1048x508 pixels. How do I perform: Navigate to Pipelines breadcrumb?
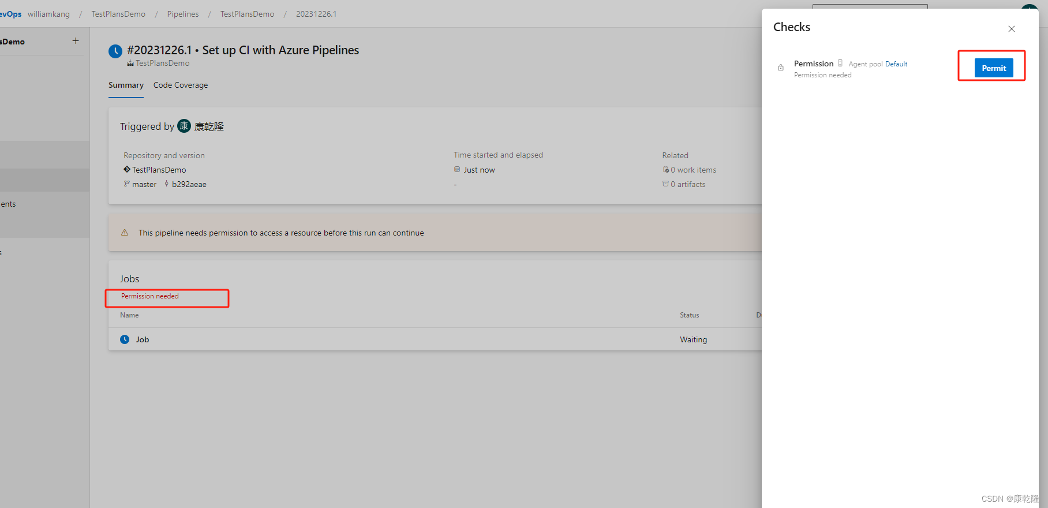coord(183,14)
